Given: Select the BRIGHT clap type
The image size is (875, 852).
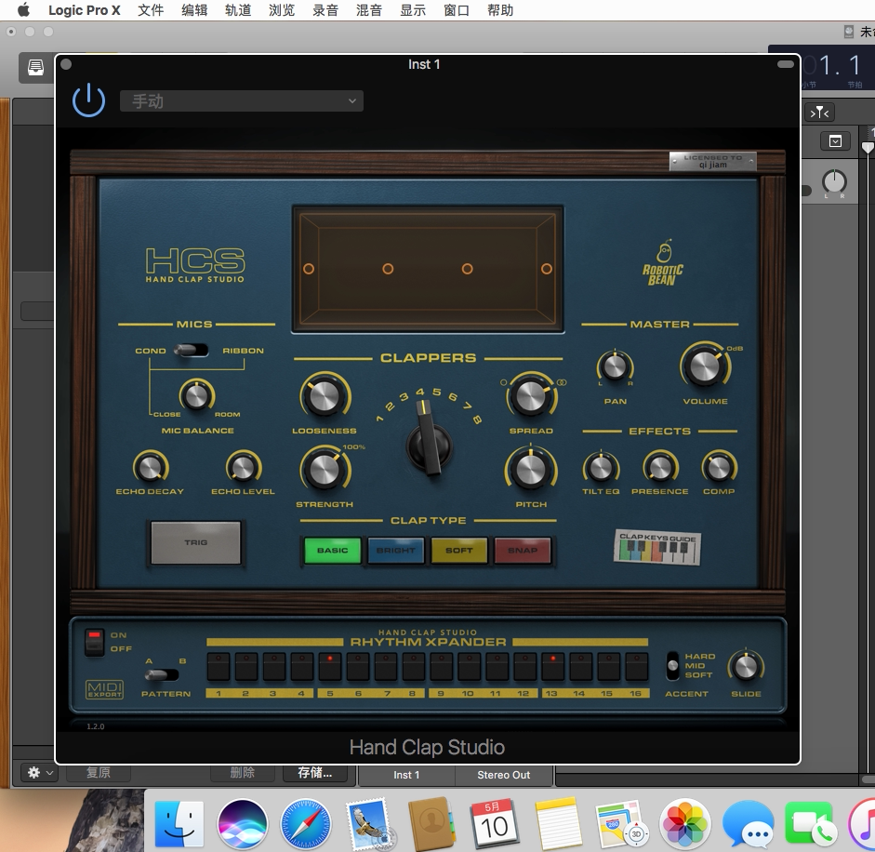Looking at the screenshot, I should (x=395, y=551).
